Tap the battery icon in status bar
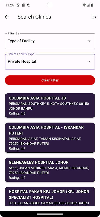This screenshot has width=100, height=217. pyautogui.click(x=92, y=5)
